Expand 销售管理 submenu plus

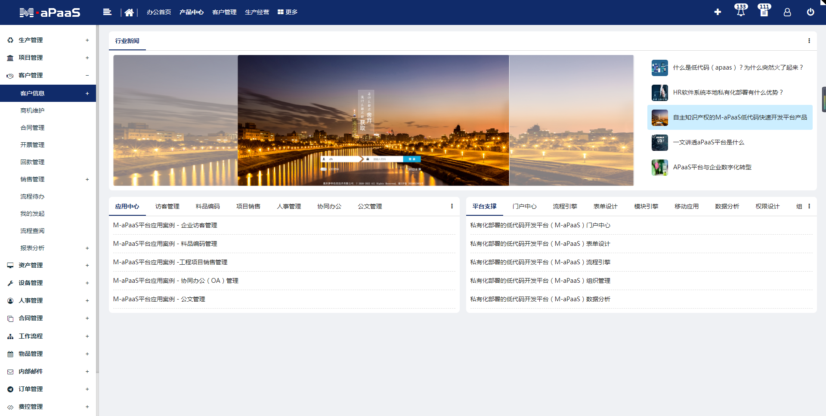click(x=87, y=179)
